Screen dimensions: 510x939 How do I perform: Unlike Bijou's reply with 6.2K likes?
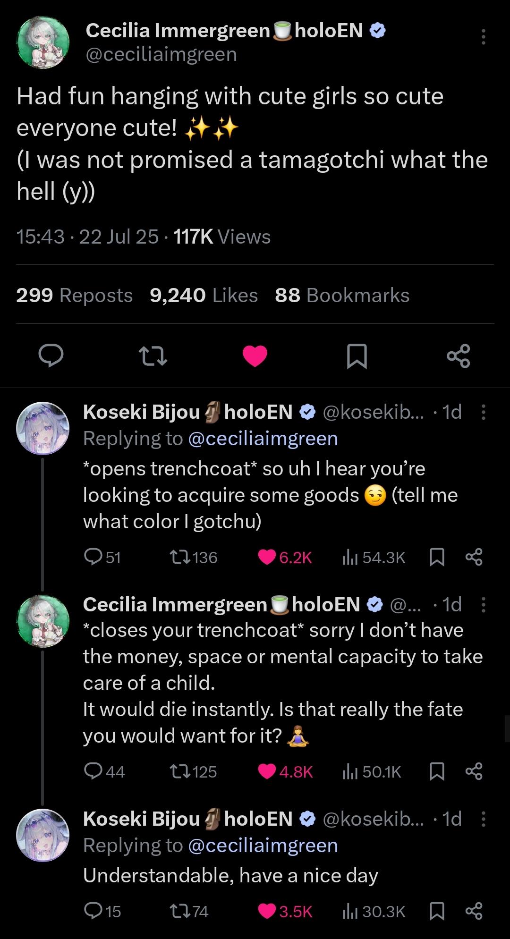coord(267,558)
